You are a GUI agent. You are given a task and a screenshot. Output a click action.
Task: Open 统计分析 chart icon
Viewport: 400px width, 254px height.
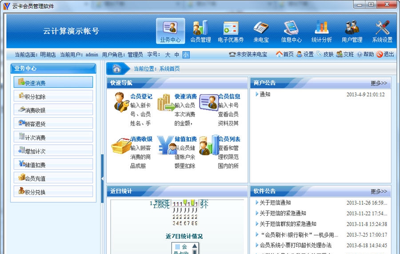point(321,31)
